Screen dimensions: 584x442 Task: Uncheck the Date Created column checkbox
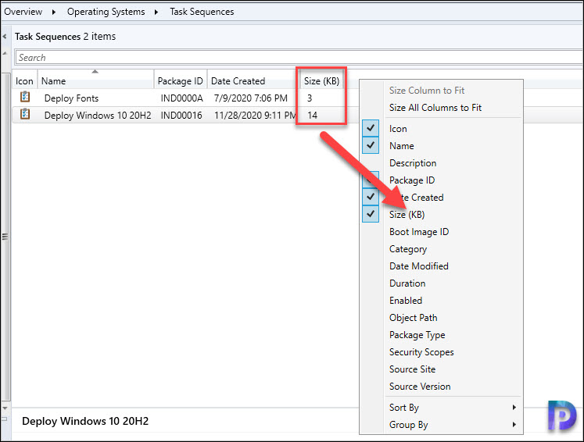(x=371, y=197)
